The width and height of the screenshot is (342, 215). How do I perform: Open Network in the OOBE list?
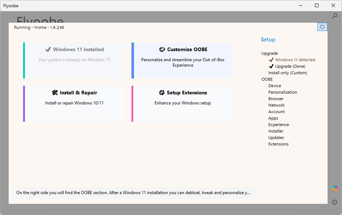276,105
